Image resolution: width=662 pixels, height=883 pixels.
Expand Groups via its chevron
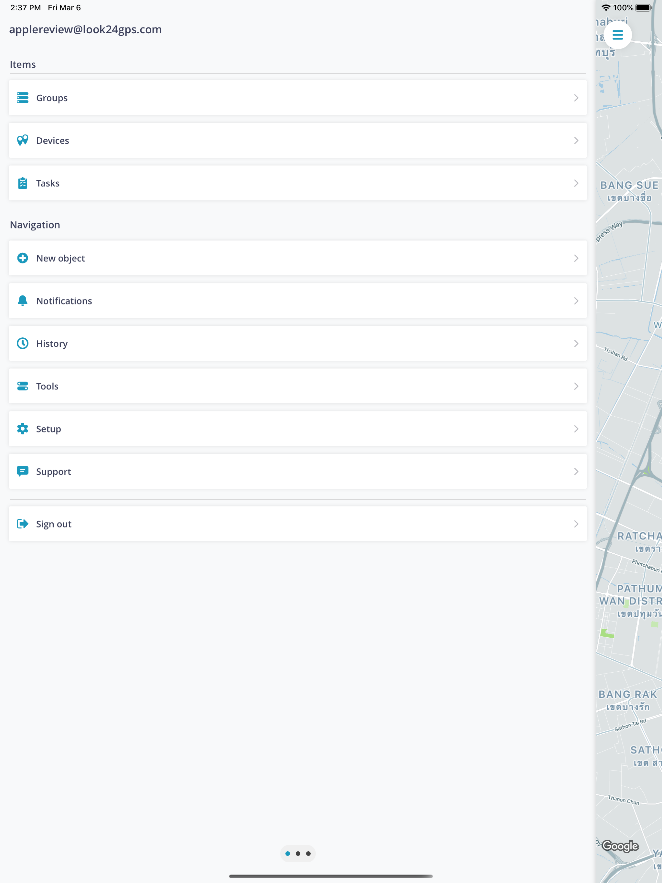[576, 98]
